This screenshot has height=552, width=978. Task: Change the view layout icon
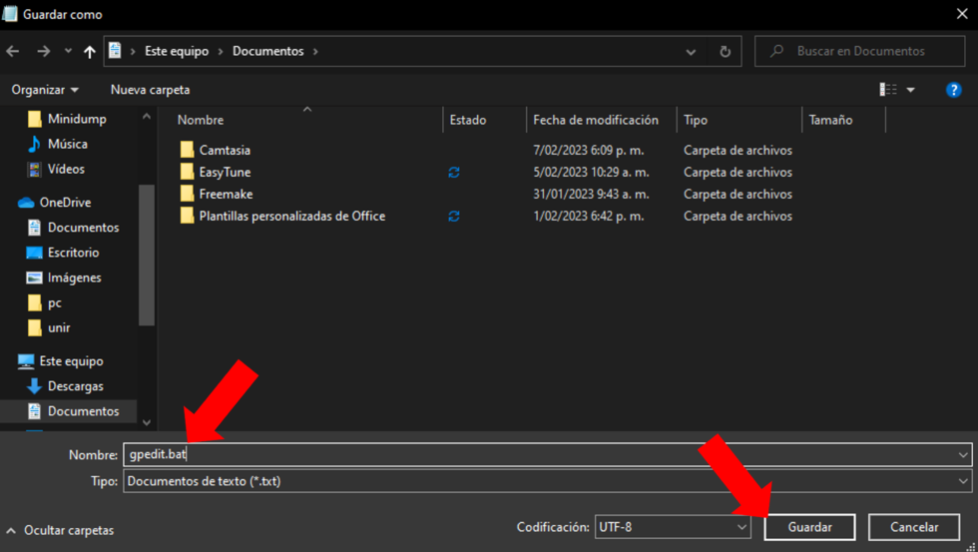[x=888, y=90]
